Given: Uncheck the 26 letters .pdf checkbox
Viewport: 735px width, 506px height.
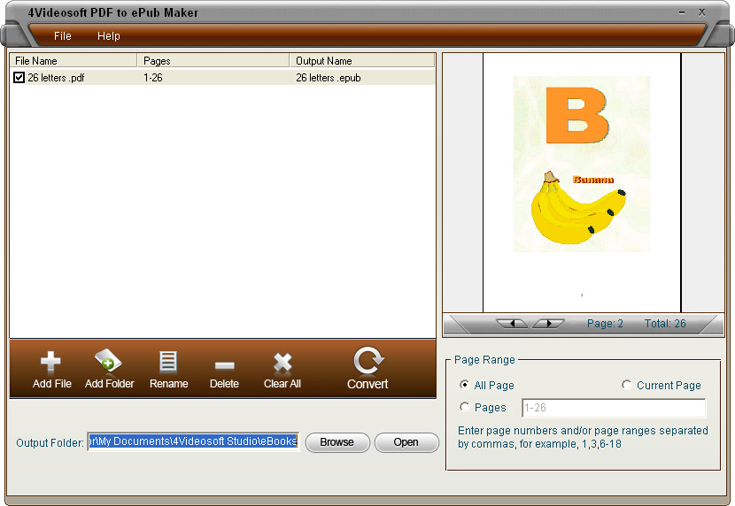Looking at the screenshot, I should coord(19,78).
